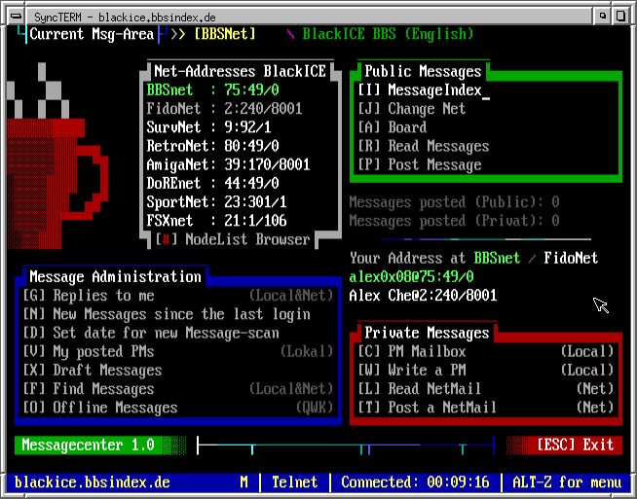
Task: Select [X] Draft Messages
Action: click(93, 370)
